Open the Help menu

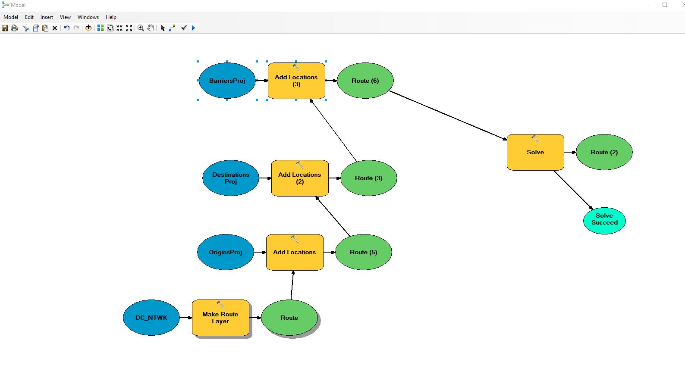[111, 17]
